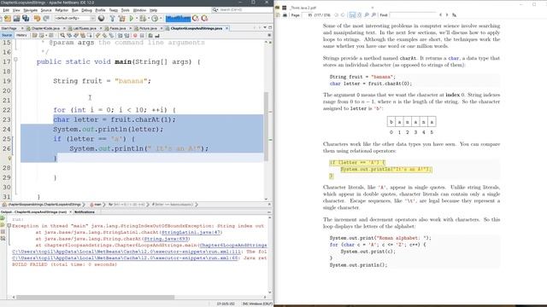The height and width of the screenshot is (307, 547).
Task: Expand the Debug Project dropdown arrow
Action: (149, 18)
